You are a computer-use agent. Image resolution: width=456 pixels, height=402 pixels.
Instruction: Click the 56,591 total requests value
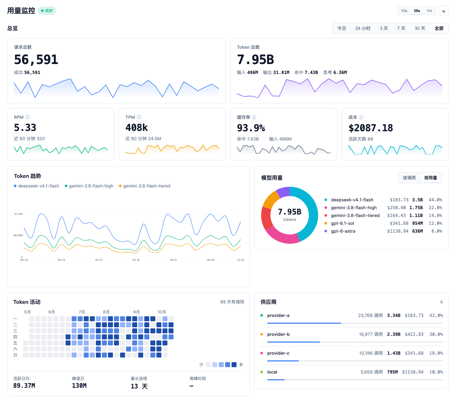[x=36, y=60]
